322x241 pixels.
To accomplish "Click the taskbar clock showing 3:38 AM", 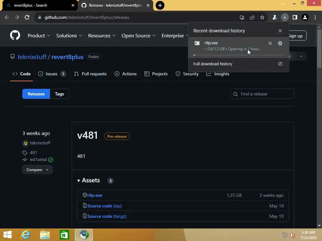I will coord(308,235).
